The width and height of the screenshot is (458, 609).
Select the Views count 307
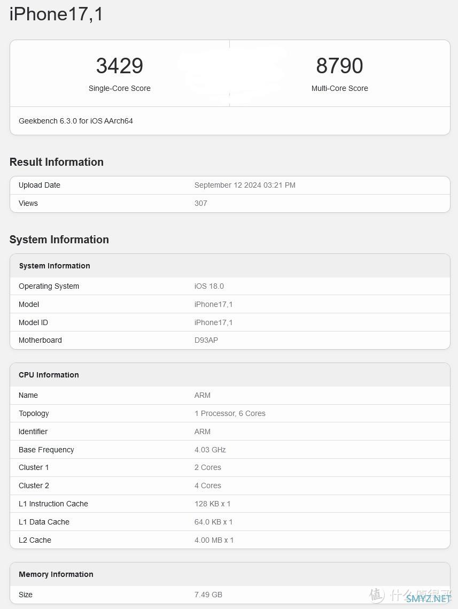[x=200, y=203]
